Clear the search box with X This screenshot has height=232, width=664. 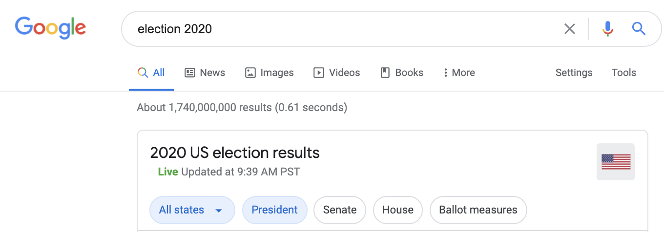point(569,29)
